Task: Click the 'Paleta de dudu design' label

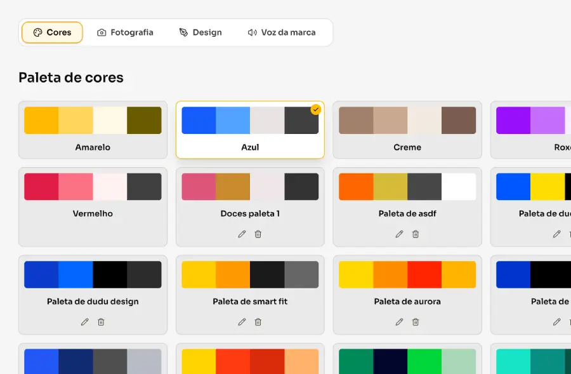Action: [x=93, y=302]
